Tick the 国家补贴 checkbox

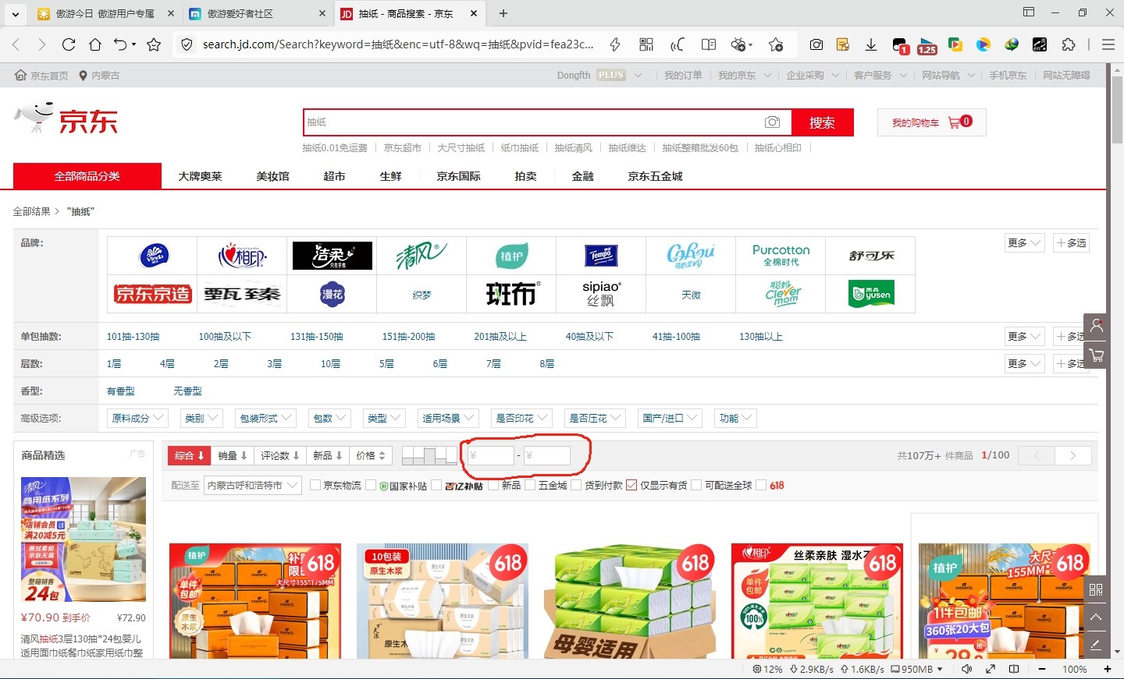coord(371,486)
